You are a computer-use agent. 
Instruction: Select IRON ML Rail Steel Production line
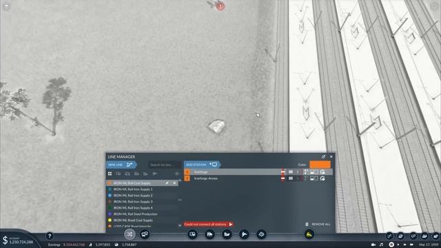pyautogui.click(x=142, y=214)
